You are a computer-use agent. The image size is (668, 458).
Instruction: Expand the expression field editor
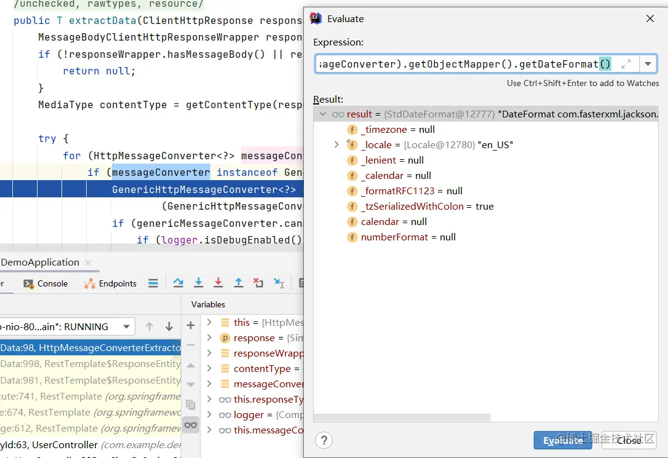click(x=626, y=65)
